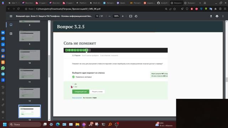Click the "Соль не поможет" heading

click(x=80, y=43)
